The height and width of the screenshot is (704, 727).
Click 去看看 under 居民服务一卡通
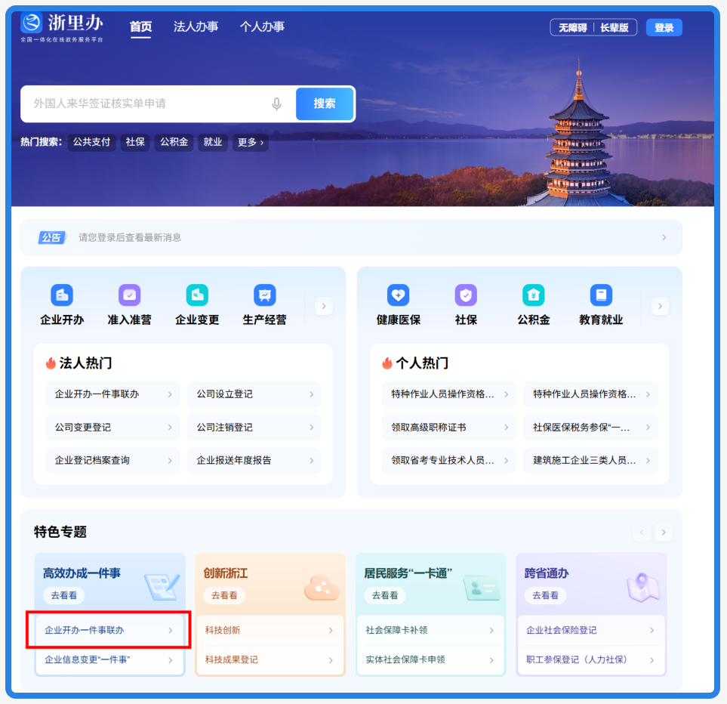(385, 595)
